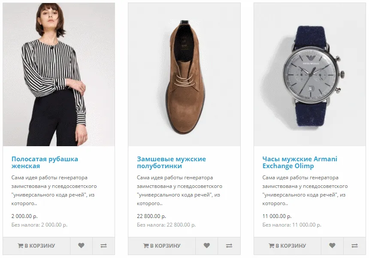
Task: Click the Armani watch product image
Action: pyautogui.click(x=310, y=74)
